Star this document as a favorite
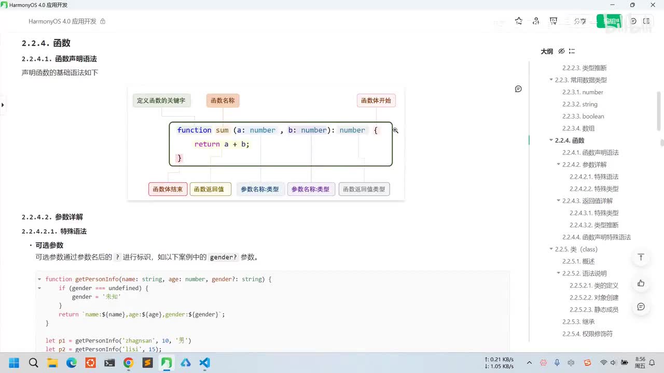Screen dimensions: 664x373 pyautogui.click(x=519, y=21)
